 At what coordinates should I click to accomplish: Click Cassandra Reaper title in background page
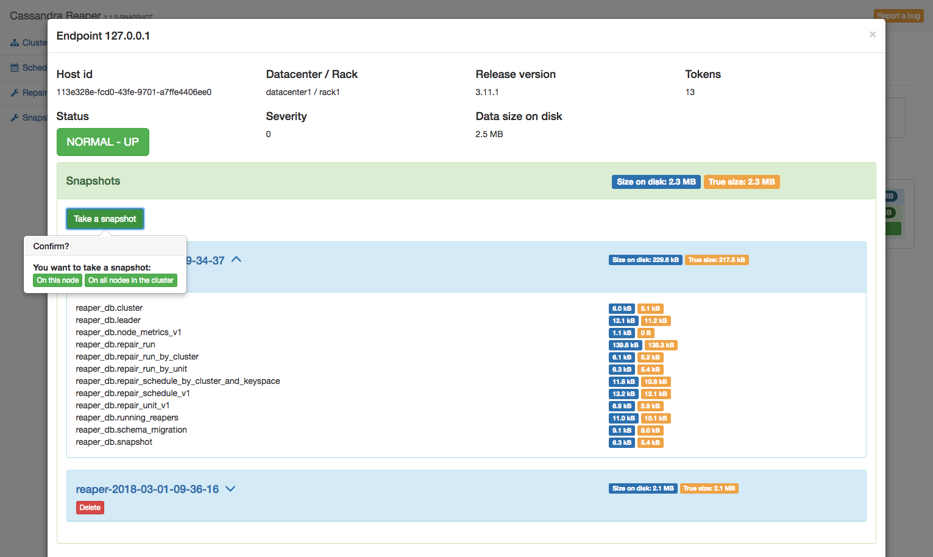point(55,15)
